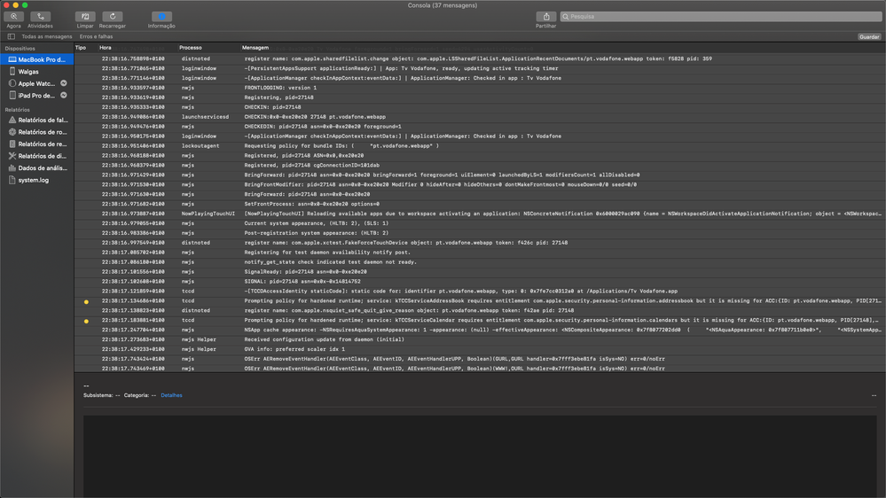
Task: Sort by the Tipo column header
Action: (81, 48)
